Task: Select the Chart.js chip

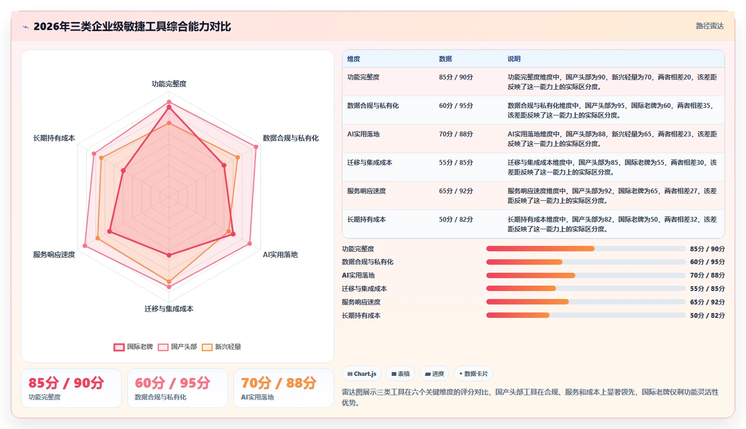Action: point(362,374)
